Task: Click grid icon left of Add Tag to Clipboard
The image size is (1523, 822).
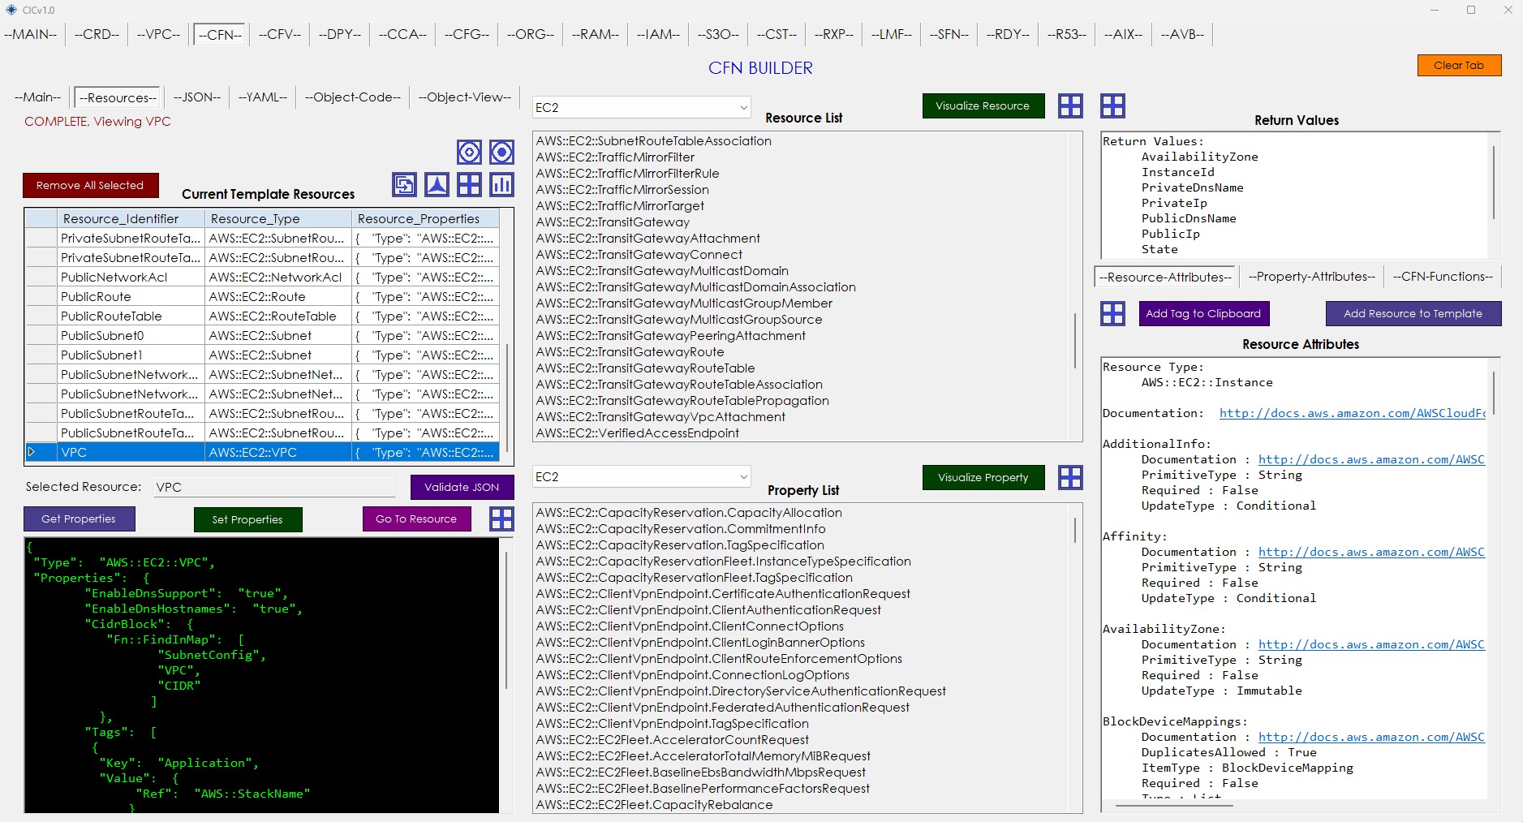Action: pos(1112,314)
